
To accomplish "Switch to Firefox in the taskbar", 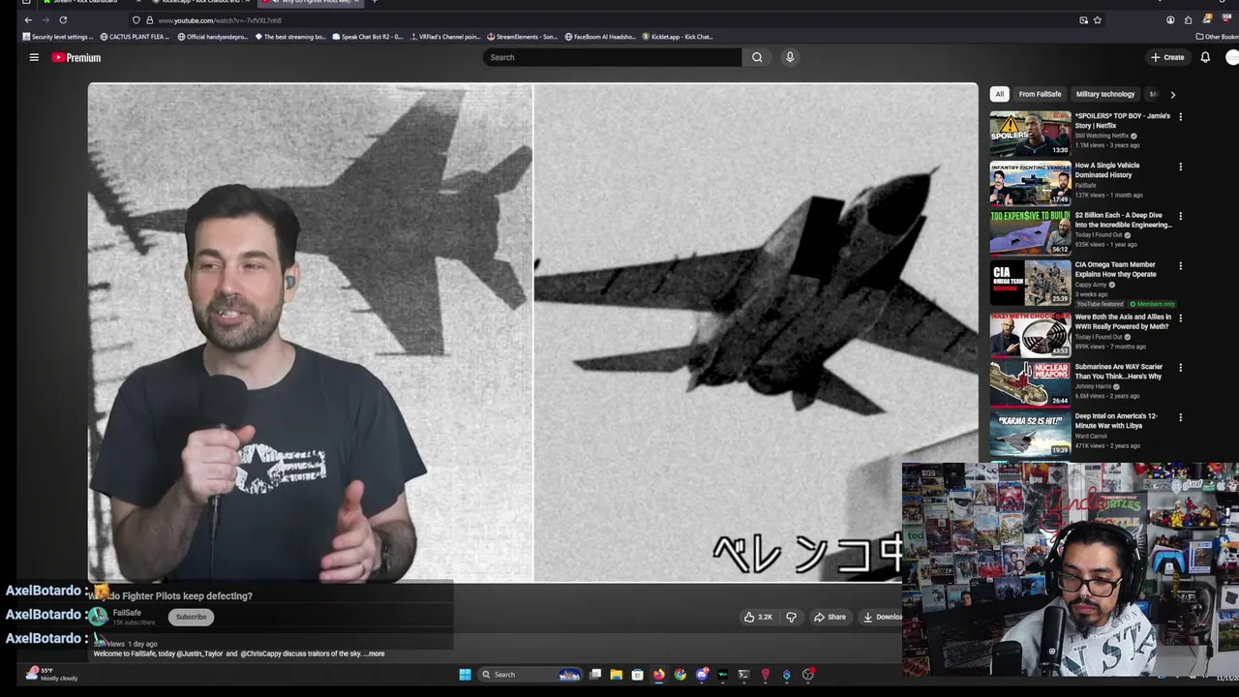I will (658, 675).
